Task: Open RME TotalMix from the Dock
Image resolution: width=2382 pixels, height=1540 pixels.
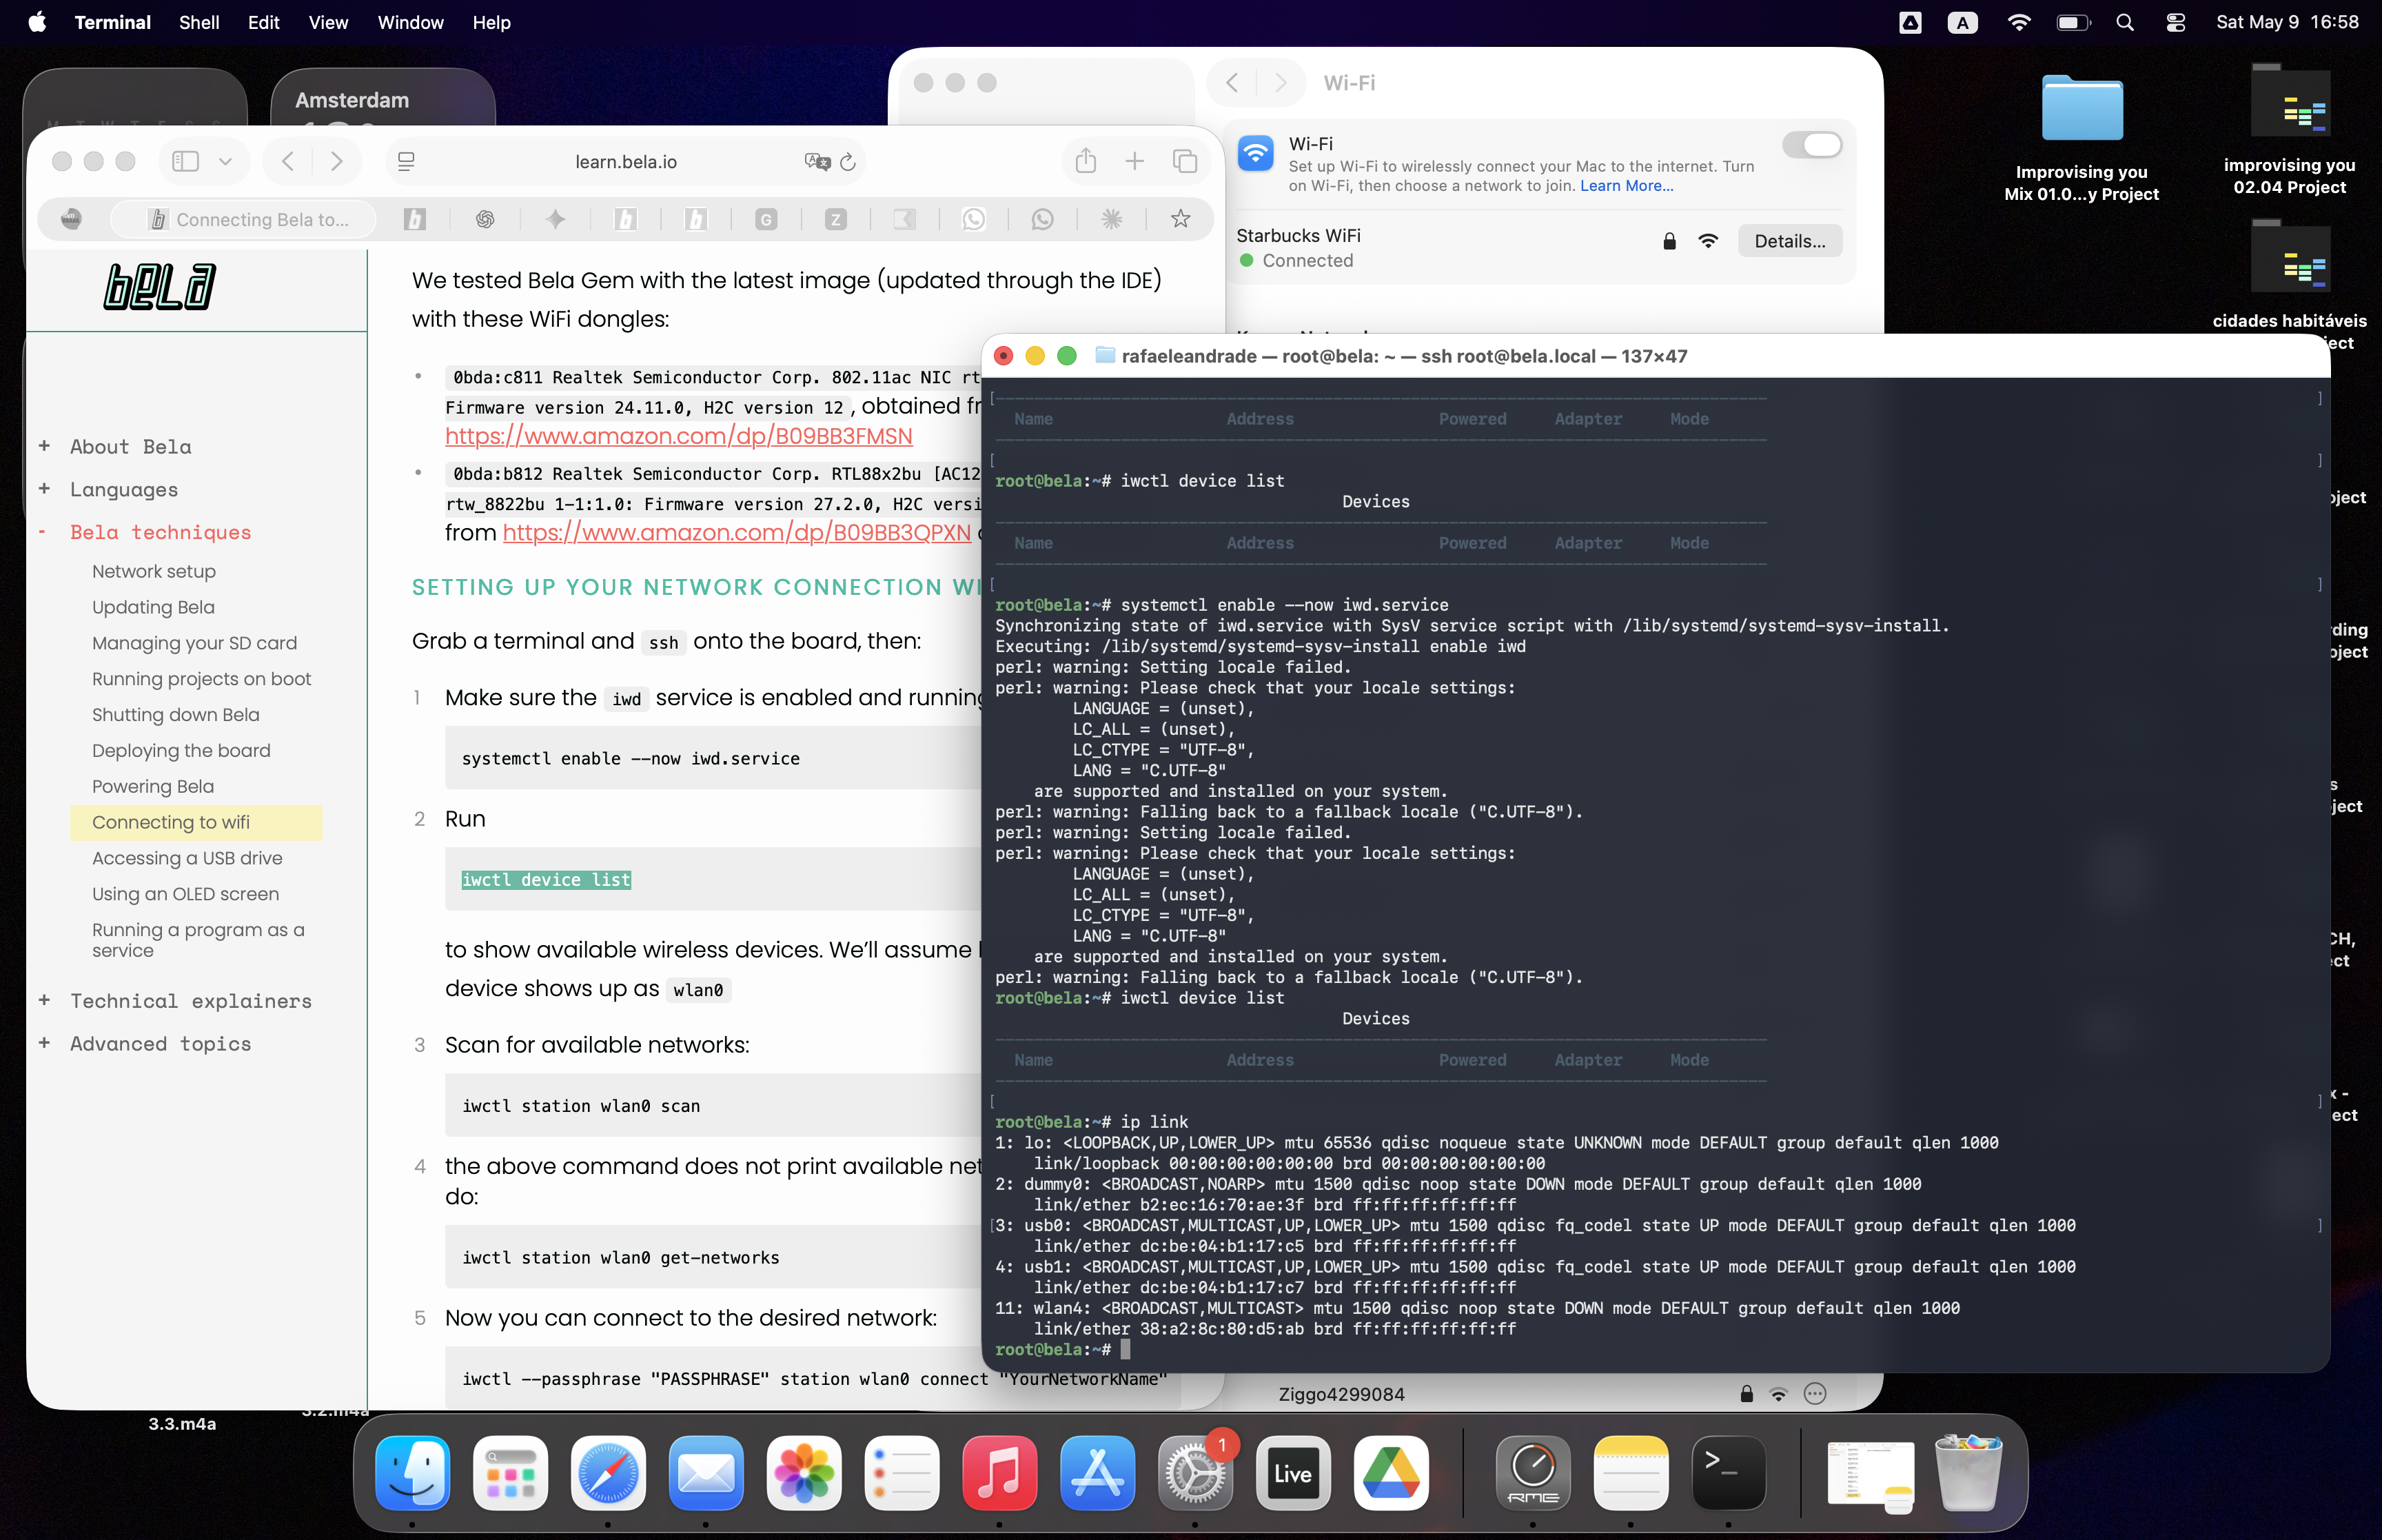Action: tap(1532, 1473)
